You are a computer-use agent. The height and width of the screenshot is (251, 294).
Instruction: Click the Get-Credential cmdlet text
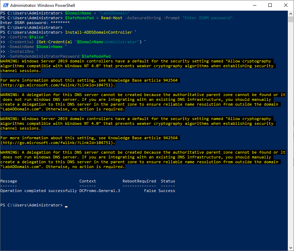55,42
